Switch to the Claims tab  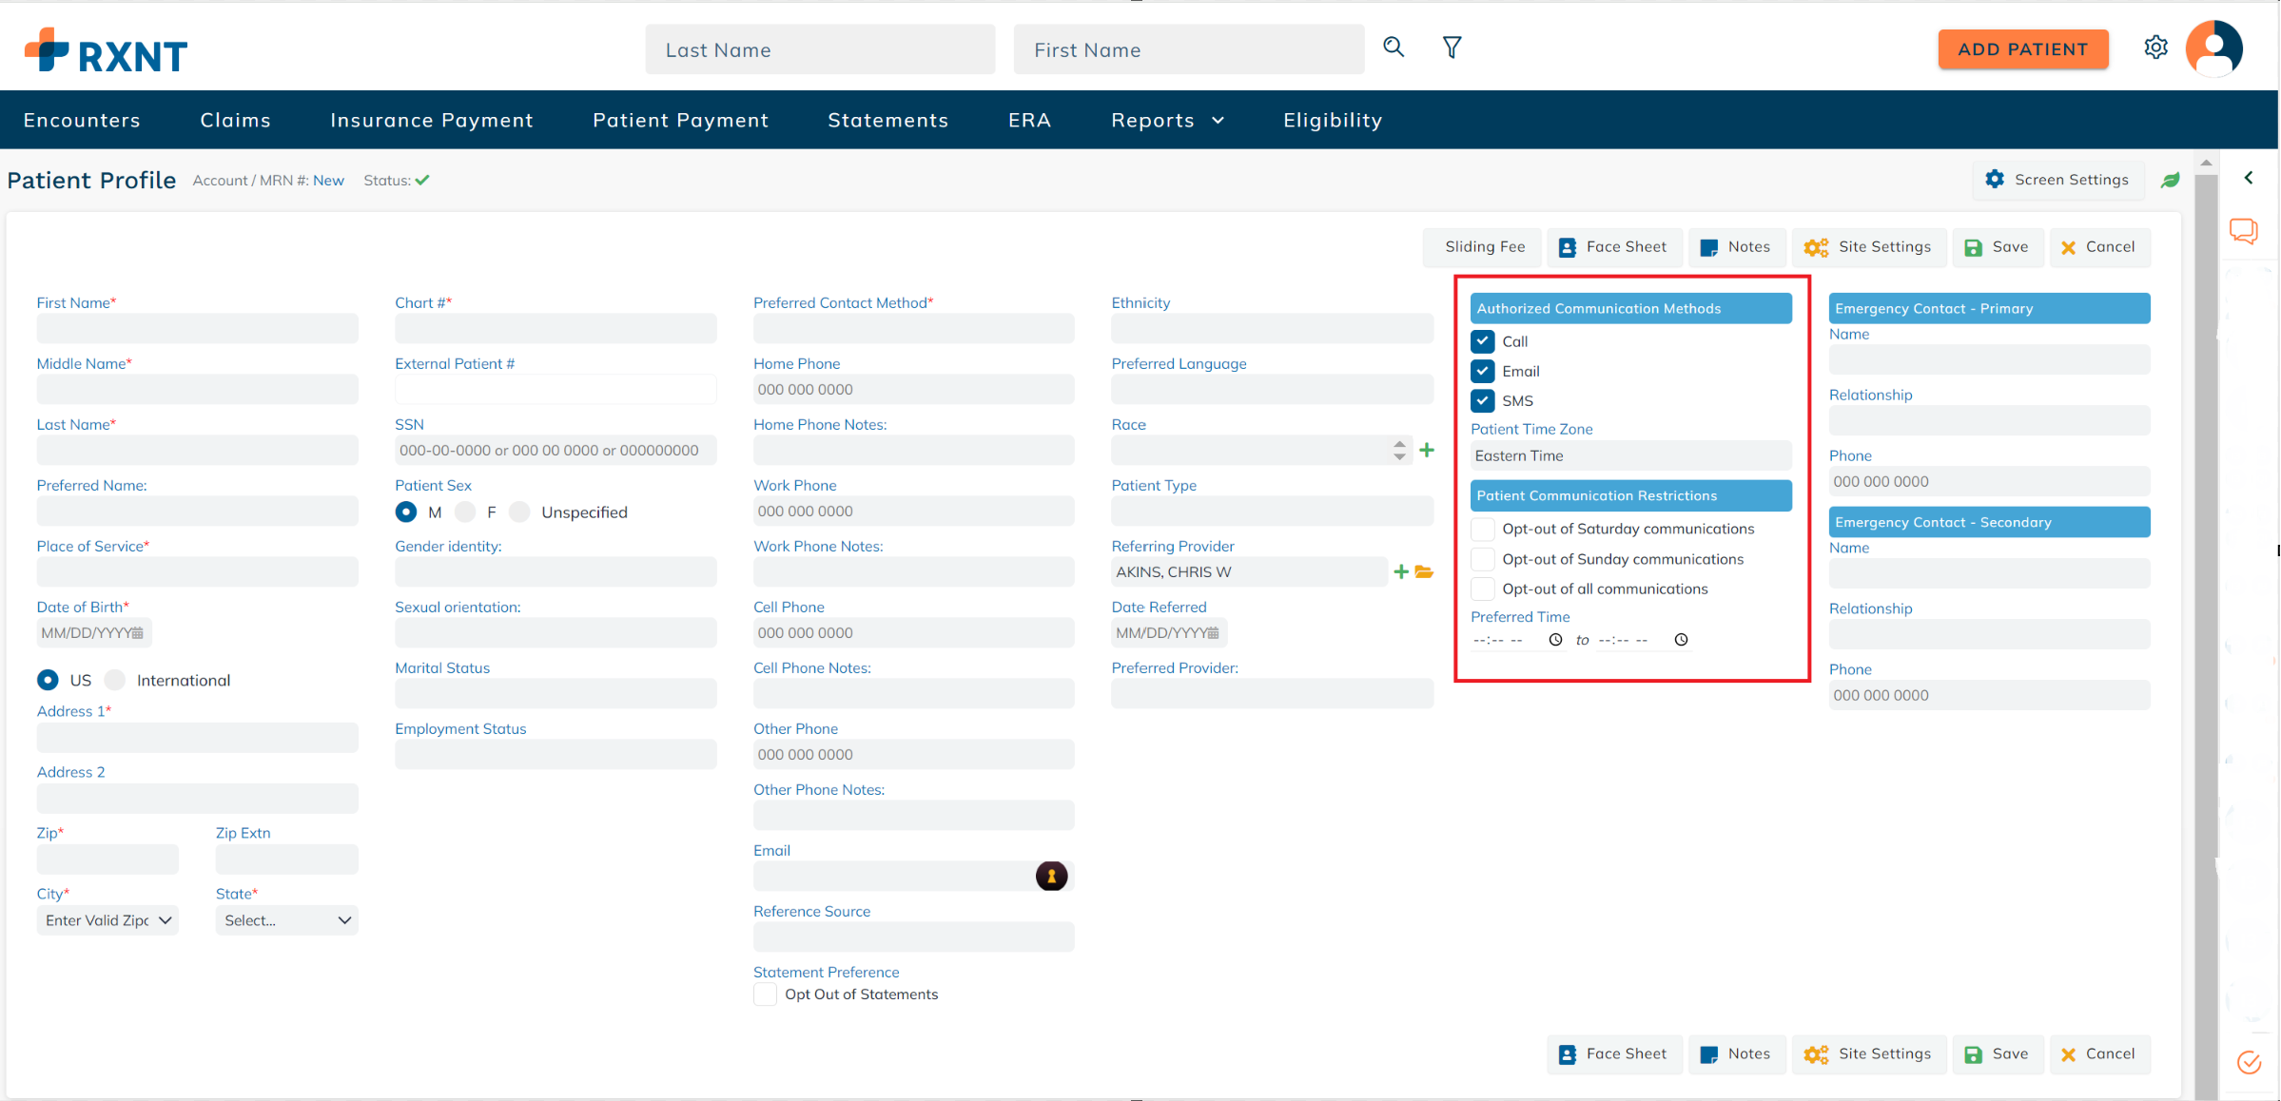pos(235,119)
